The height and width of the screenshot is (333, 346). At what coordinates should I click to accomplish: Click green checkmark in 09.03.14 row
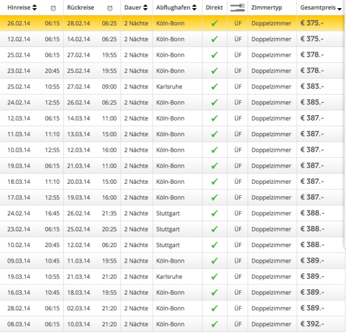click(x=215, y=261)
